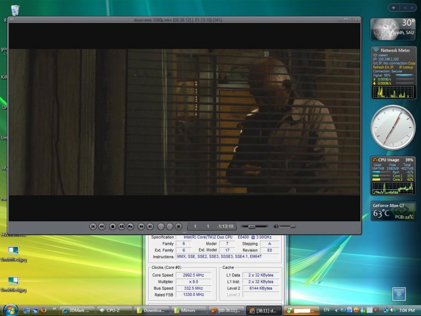Switch to the [38:11] d... taskbar button

264,310
